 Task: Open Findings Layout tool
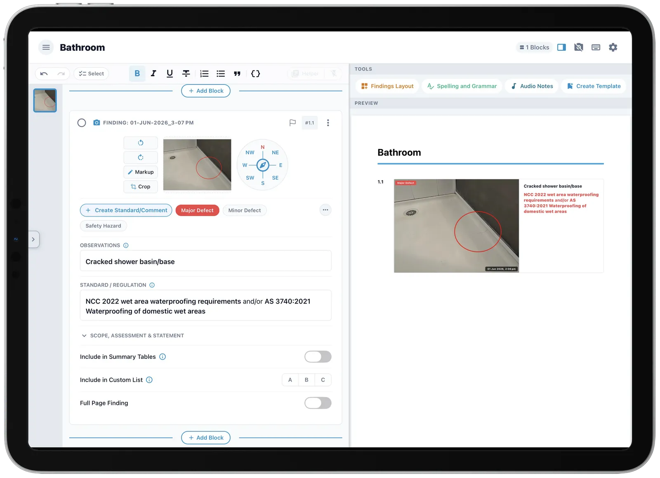pyautogui.click(x=387, y=86)
